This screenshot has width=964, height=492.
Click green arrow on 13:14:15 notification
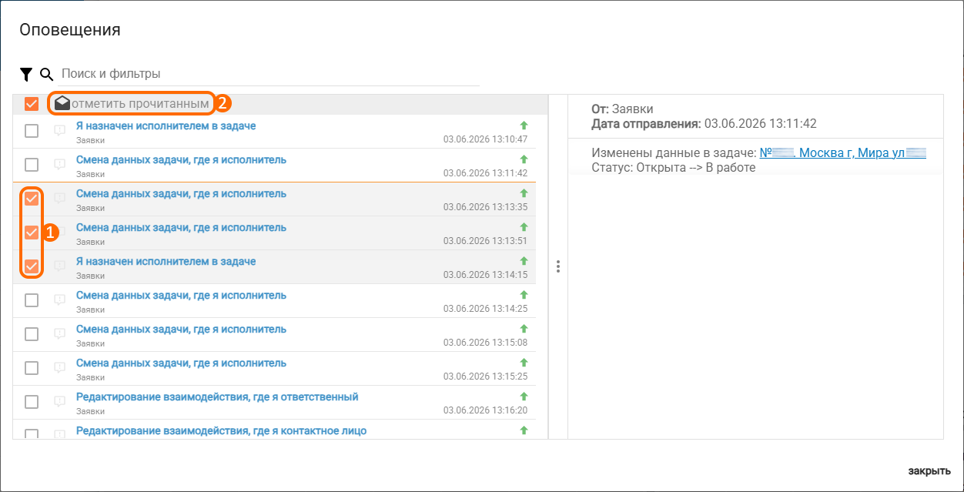tap(524, 260)
